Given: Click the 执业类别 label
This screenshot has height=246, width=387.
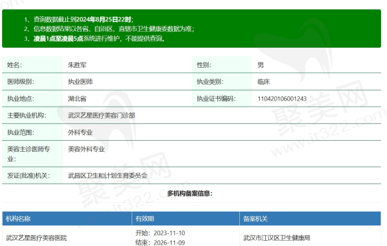Looking at the screenshot, I should point(210,81).
